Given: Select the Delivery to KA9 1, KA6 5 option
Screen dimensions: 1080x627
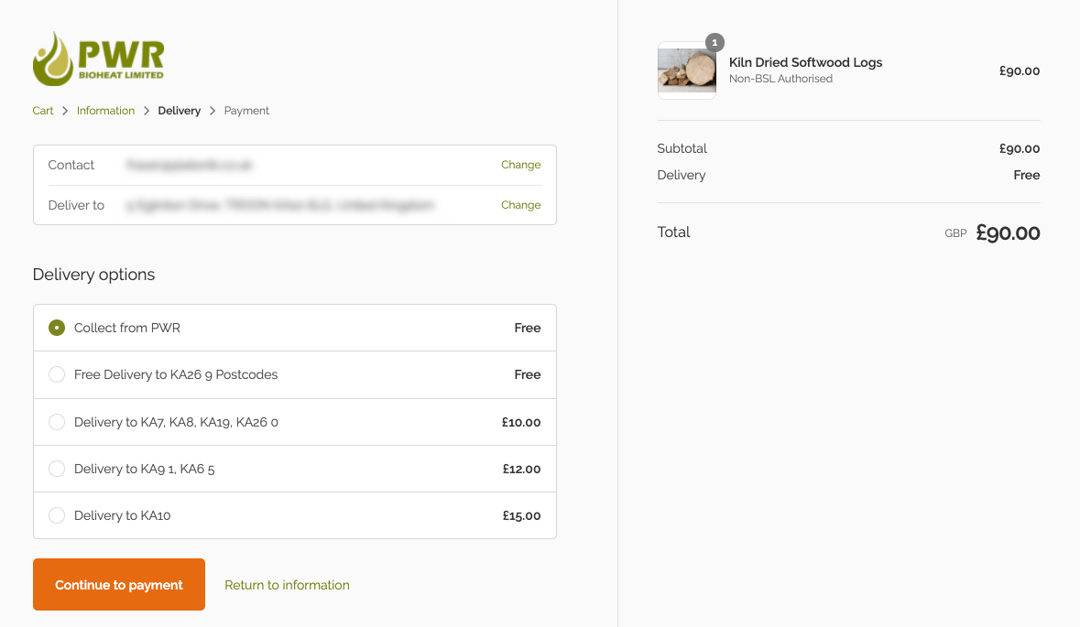Looking at the screenshot, I should coord(56,469).
